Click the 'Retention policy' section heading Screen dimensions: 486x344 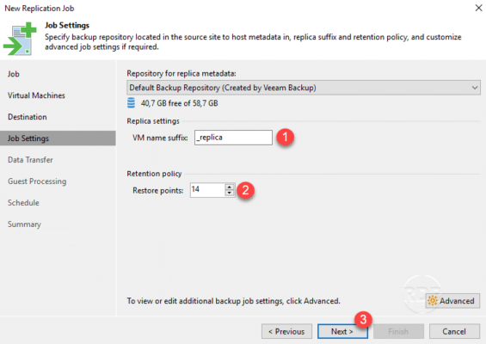click(x=154, y=174)
